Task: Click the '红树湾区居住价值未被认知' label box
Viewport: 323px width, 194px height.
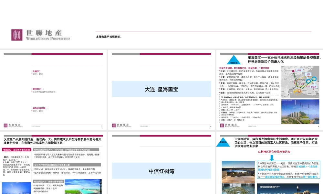Action: tap(274, 152)
